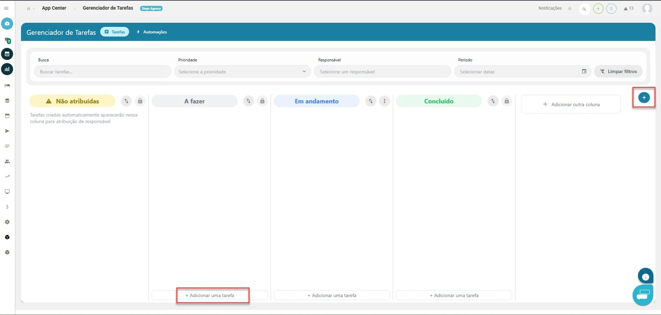Viewport: 661px width, 315px height.
Task: Open the dashboard gauge icon in sidebar
Action: pyautogui.click(x=7, y=24)
